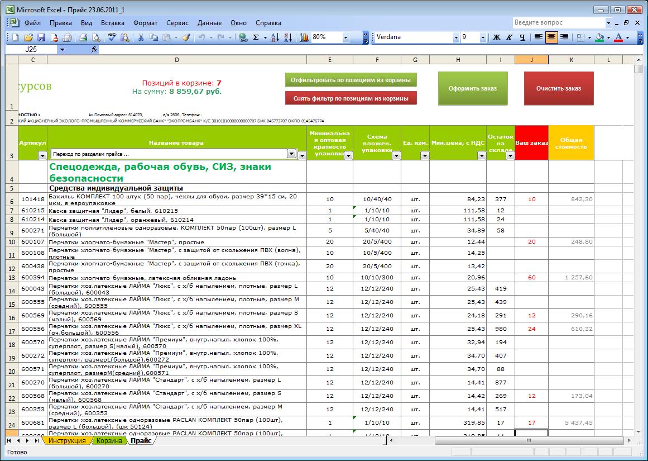Toggle italic formatting (К)
The height and width of the screenshot is (461, 648).
pyautogui.click(x=509, y=37)
